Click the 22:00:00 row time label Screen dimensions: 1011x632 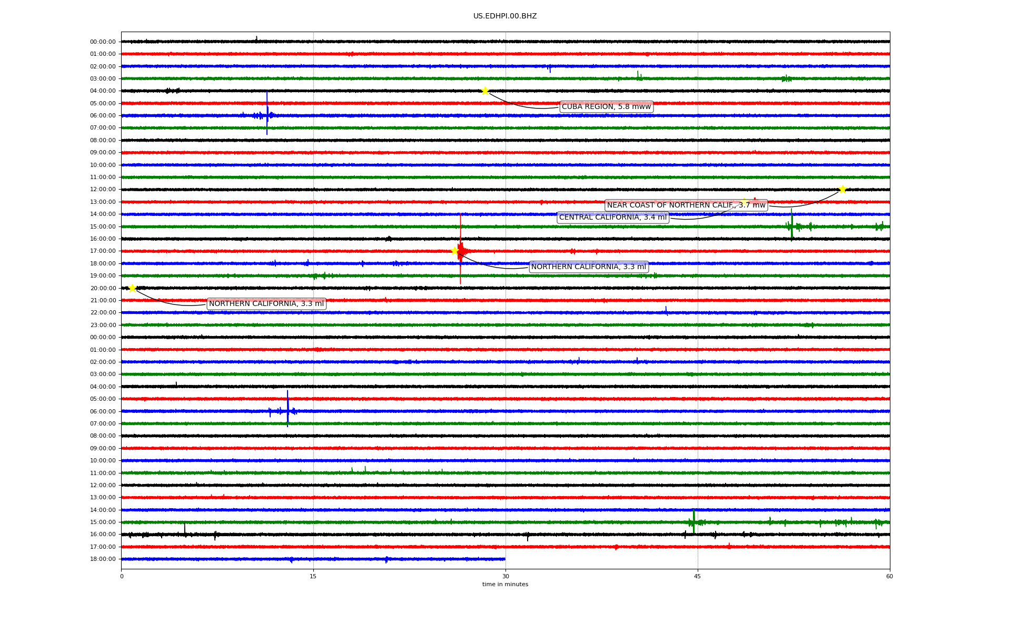[103, 313]
